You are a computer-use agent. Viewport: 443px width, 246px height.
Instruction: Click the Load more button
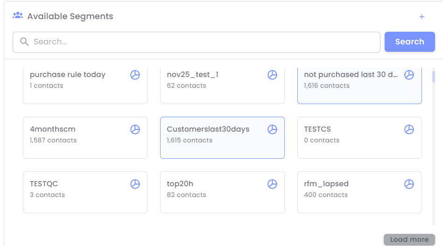[x=409, y=239]
